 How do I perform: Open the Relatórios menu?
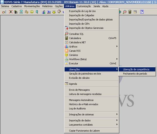[47, 6]
